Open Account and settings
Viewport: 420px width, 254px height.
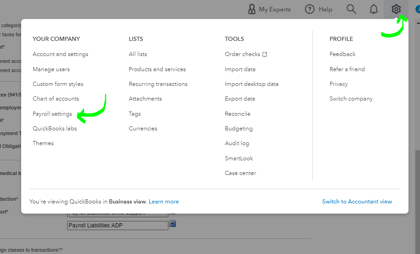pos(60,54)
